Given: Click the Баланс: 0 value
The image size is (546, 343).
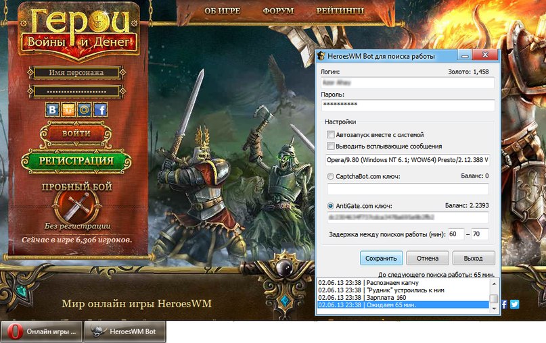Looking at the screenshot, I should coord(475,176).
